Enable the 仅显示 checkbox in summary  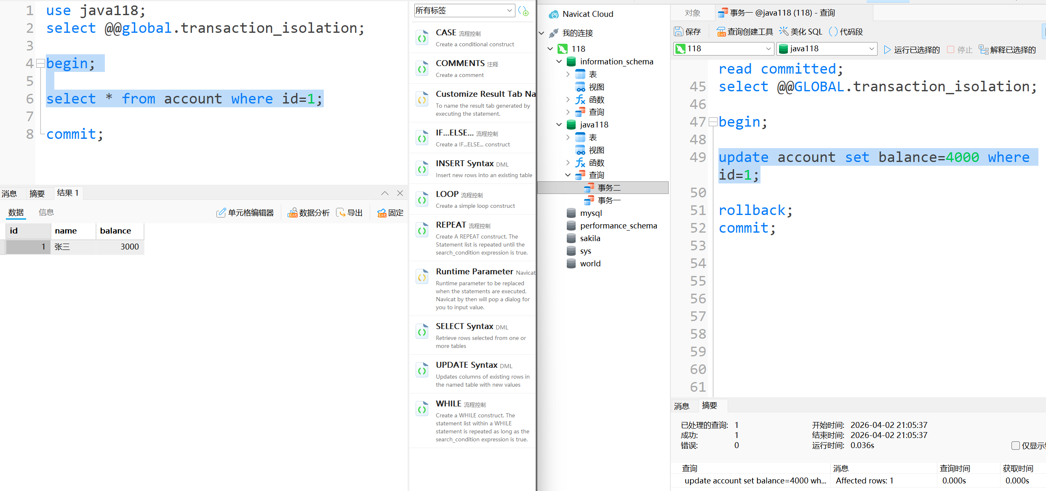pos(1016,446)
